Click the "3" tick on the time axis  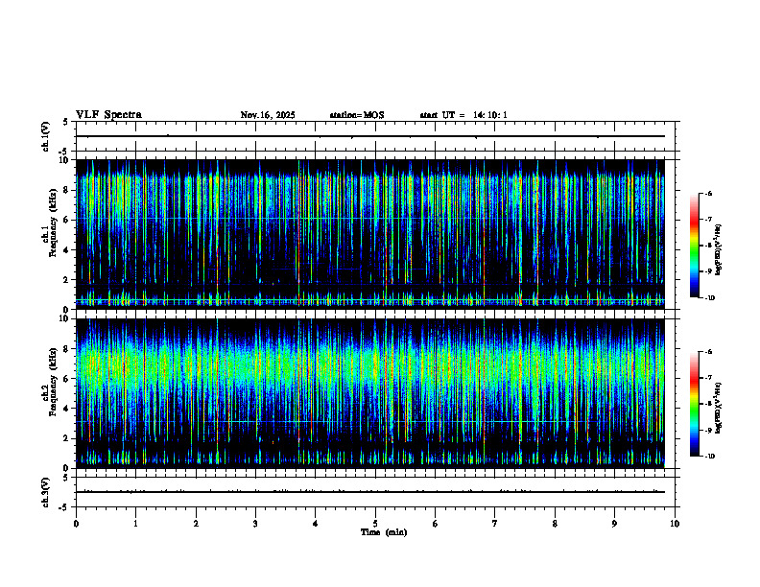pos(255,524)
